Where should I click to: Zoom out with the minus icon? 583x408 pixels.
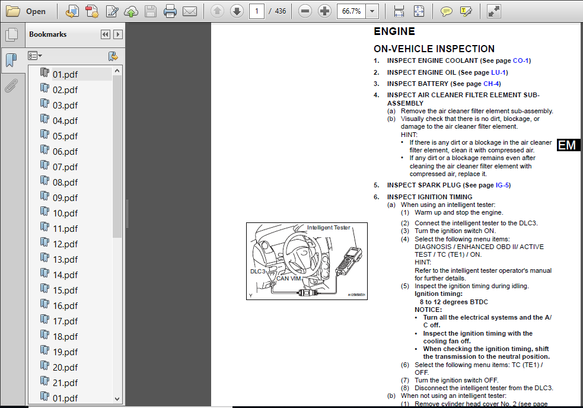305,11
